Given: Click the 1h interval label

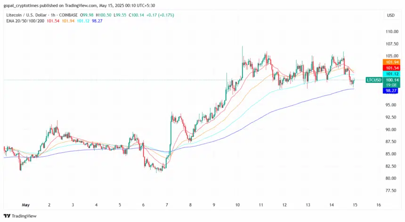Looking at the screenshot, I should [x=53, y=15].
